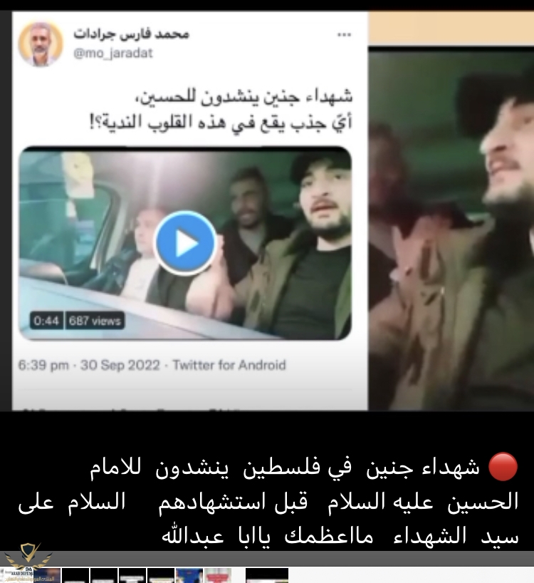Screen dimensions: 534x583
Task: Open the large blurry video still on the right
Action: [x=451, y=229]
